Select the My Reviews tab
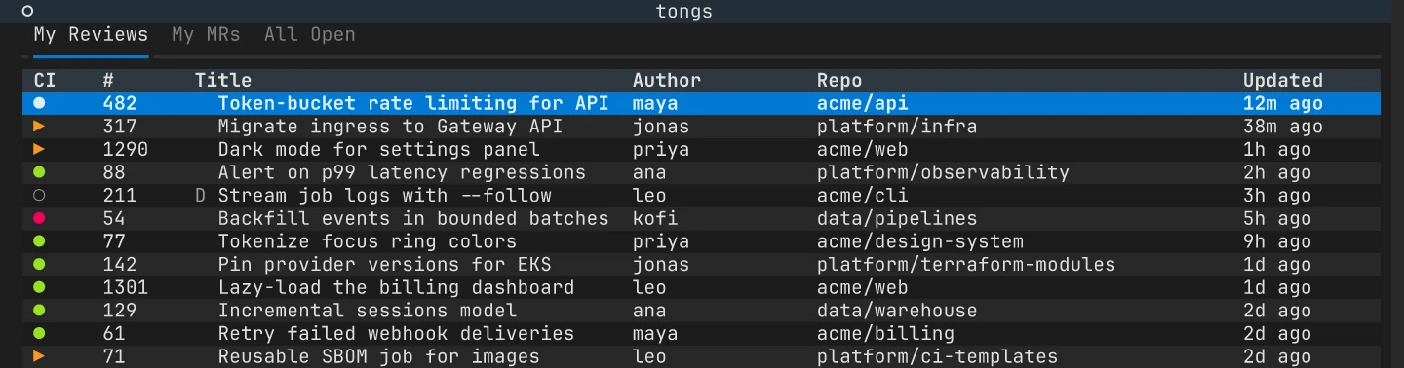 [91, 35]
